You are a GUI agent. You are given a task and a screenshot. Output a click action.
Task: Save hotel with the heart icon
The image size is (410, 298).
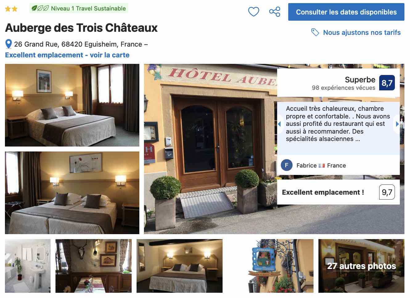tap(253, 12)
